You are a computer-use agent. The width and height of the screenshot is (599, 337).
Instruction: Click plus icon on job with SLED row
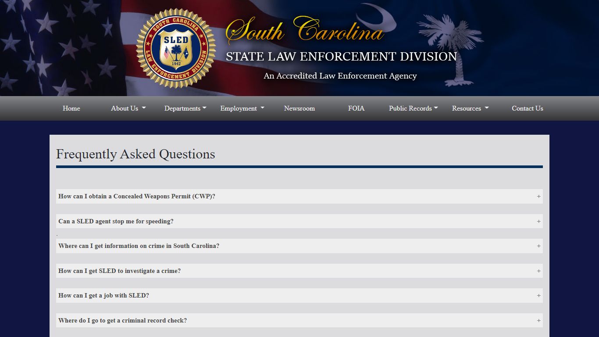click(x=538, y=295)
